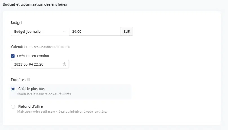
Task: Click the Maintenir votre coût moyen description
Action: pyautogui.click(x=62, y=112)
